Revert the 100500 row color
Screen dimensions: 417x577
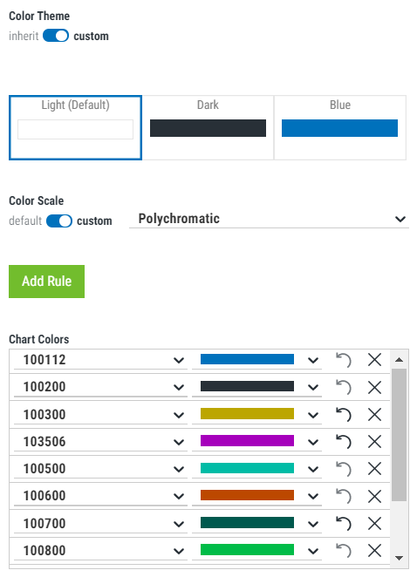click(344, 469)
